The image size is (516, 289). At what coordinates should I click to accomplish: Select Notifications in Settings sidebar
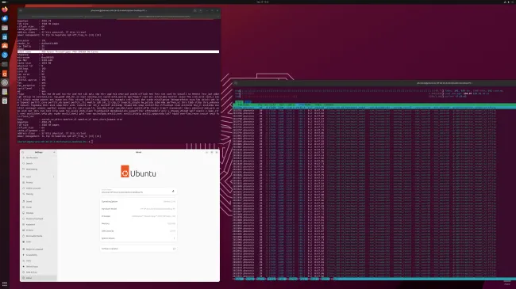coord(38,158)
